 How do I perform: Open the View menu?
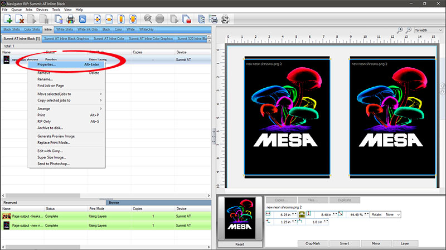67,9
